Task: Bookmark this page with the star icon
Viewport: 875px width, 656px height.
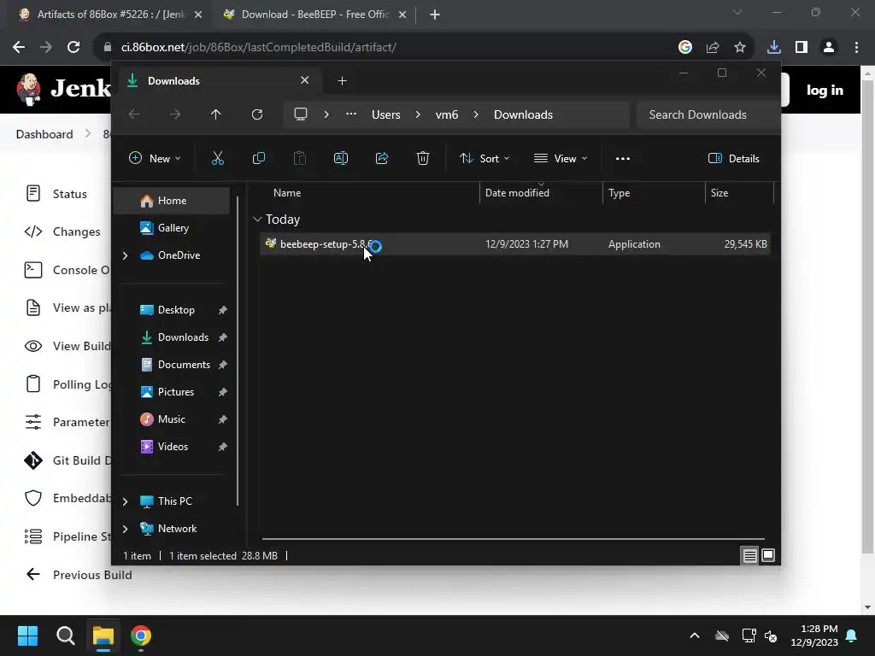Action: point(740,48)
